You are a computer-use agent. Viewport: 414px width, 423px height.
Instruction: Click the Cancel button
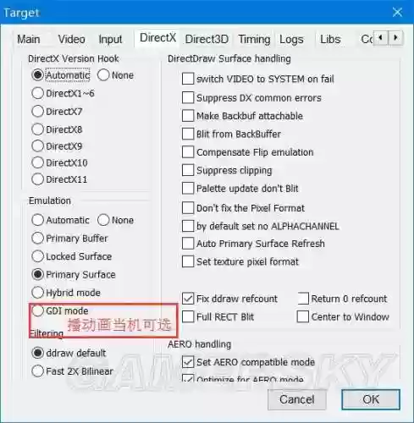[297, 399]
